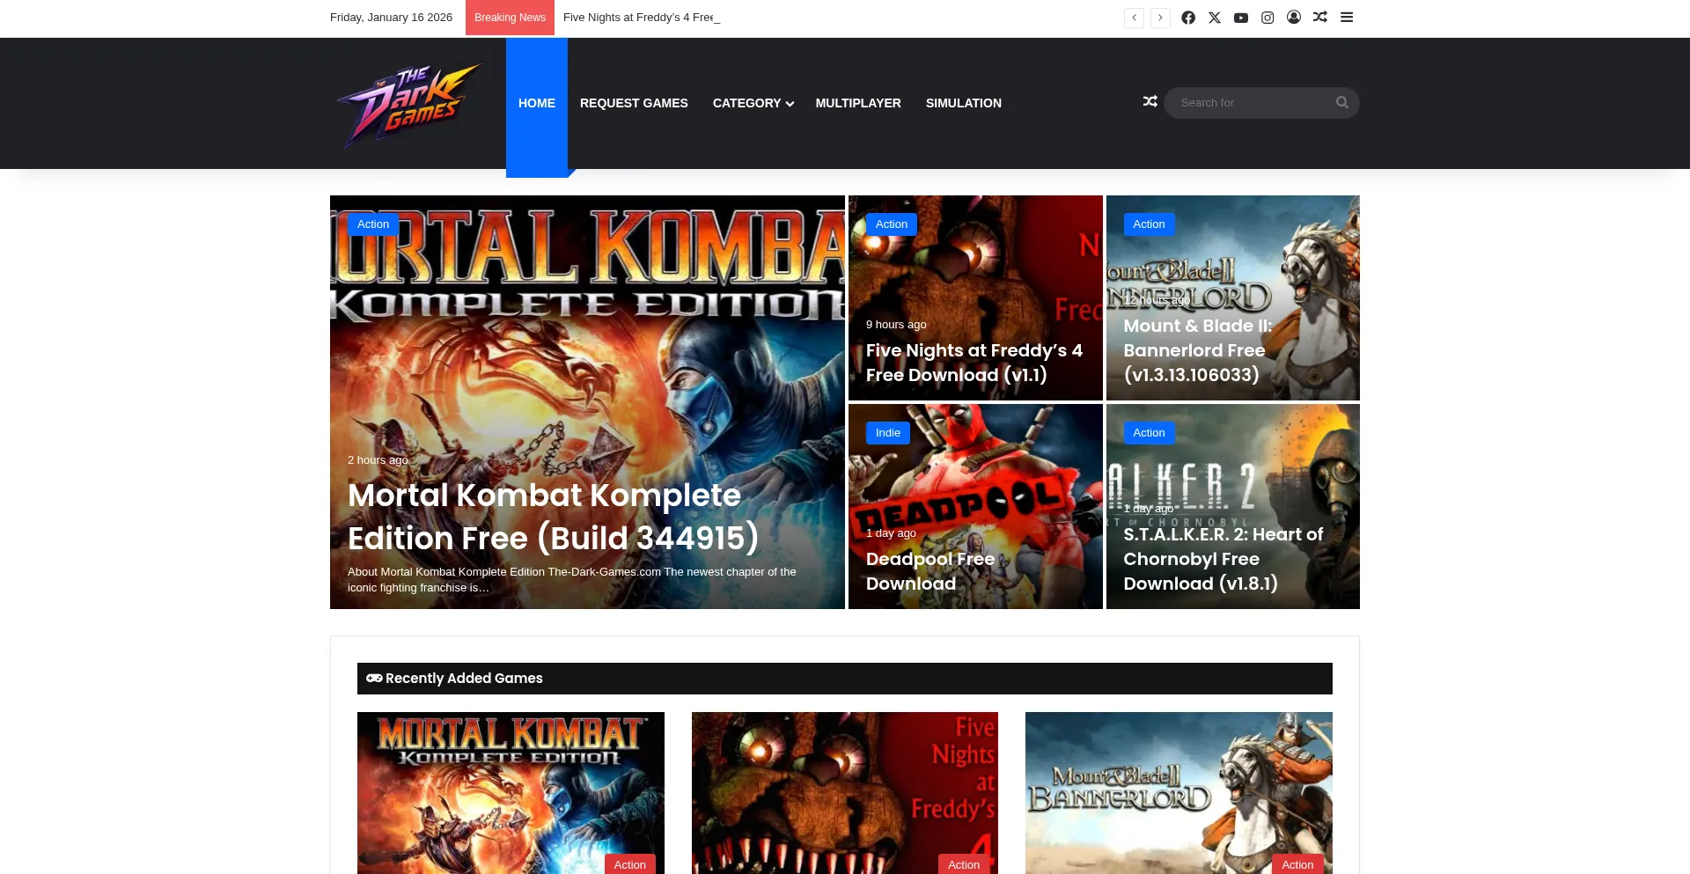Image resolution: width=1690 pixels, height=874 pixels.
Task: Click the '2 hours ago' timestamp on Mortal Kombat
Action: coord(378,460)
